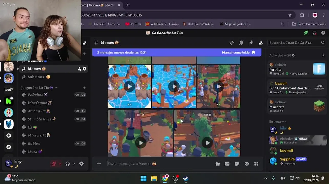Open member elchake in online list
The width and height of the screenshot is (329, 184).
(x=297, y=140)
